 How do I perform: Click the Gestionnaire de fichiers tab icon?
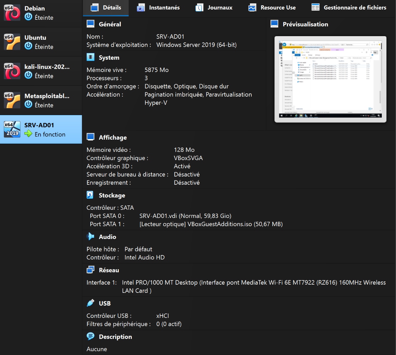316,7
